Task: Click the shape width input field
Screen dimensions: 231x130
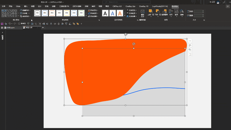Action: click(199, 16)
